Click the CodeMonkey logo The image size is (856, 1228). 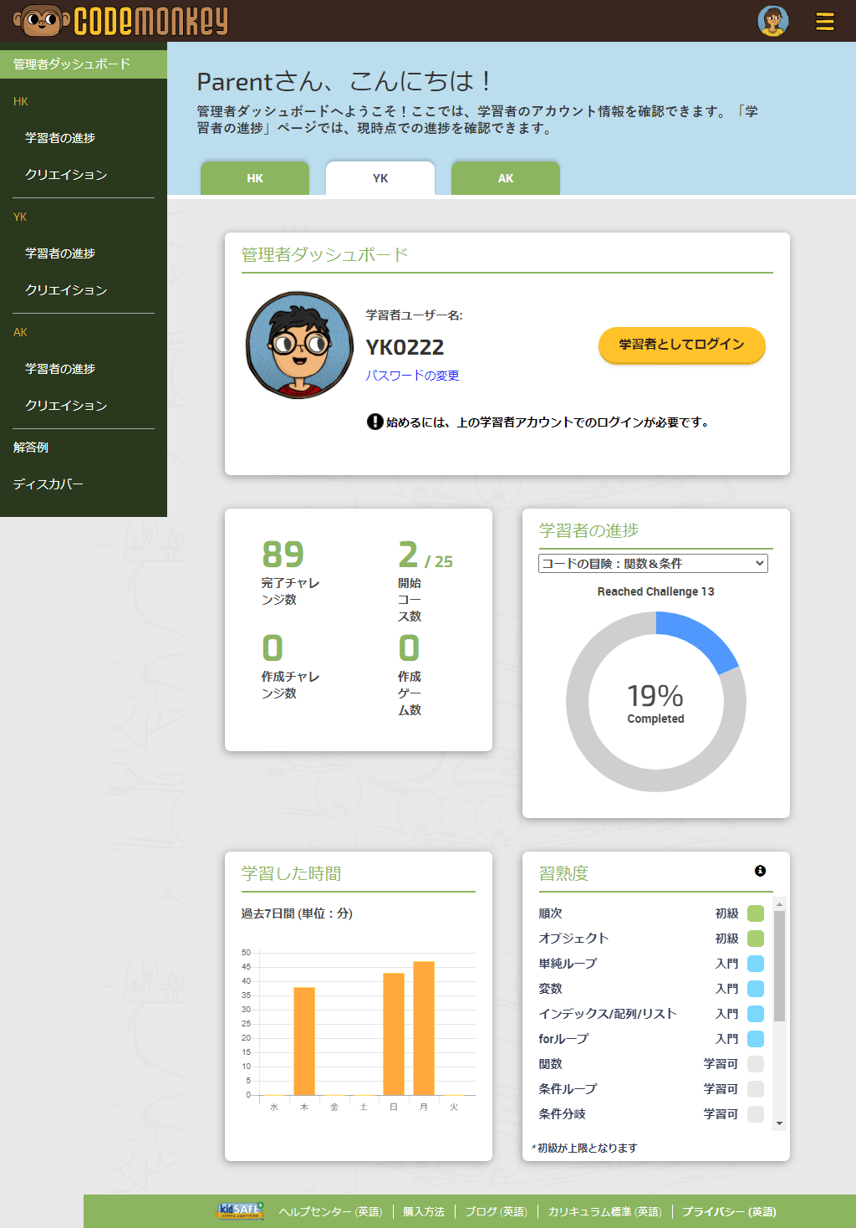[122, 21]
